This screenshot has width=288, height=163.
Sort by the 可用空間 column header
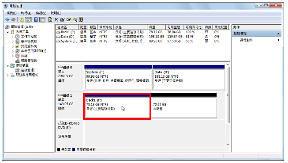(175, 27)
